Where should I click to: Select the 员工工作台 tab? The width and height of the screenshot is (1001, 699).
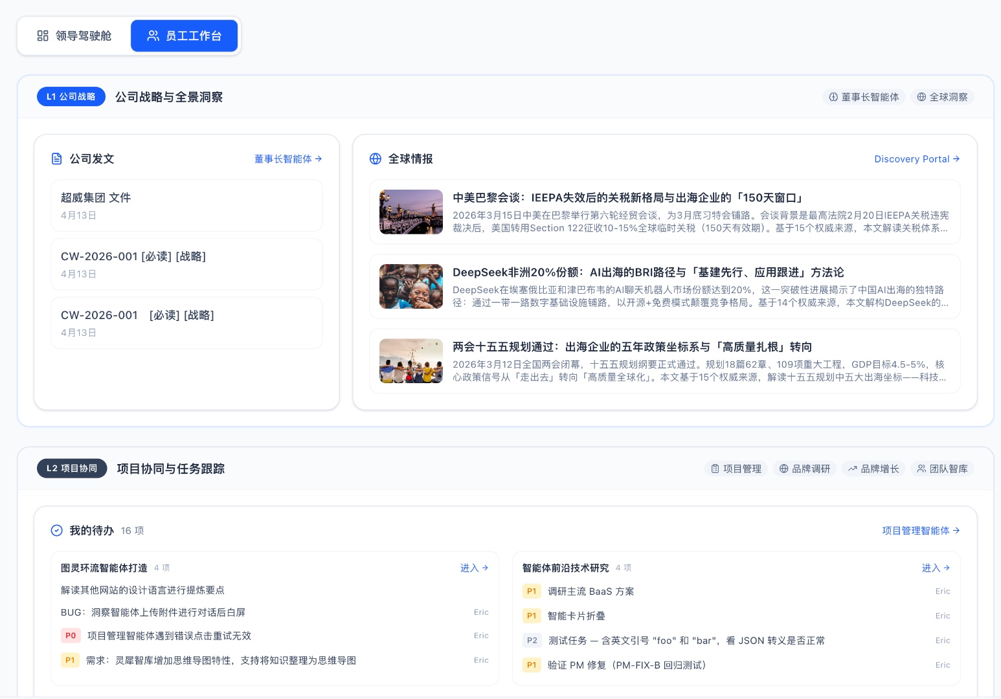[184, 36]
